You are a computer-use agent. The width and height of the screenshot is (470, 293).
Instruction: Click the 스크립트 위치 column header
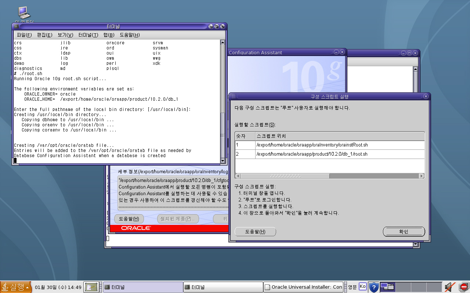click(340, 136)
